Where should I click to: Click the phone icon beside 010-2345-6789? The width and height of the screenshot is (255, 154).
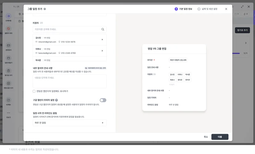[59, 53]
